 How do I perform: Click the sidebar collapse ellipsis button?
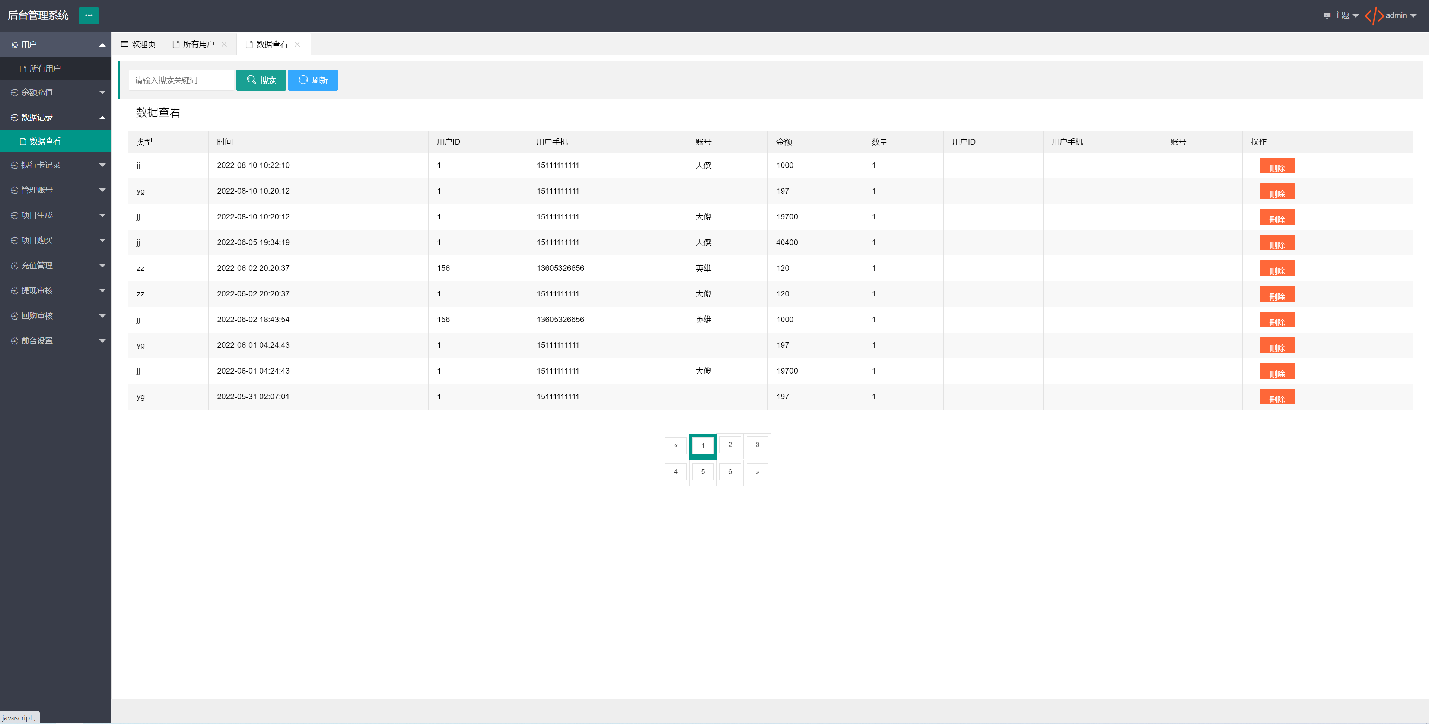click(89, 16)
